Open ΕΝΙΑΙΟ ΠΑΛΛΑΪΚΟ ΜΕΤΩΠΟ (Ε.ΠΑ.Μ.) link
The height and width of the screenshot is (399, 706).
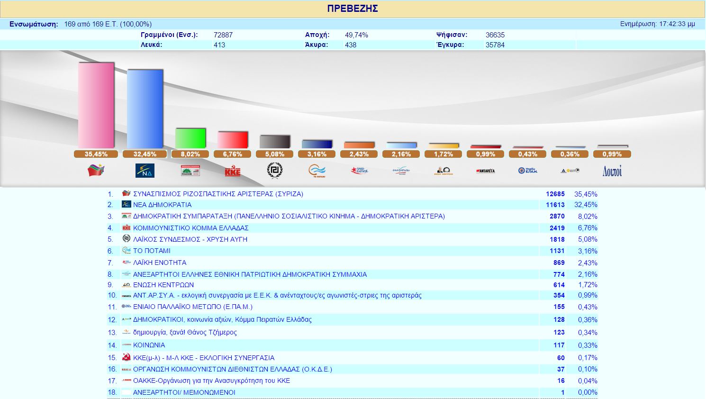[x=193, y=307]
